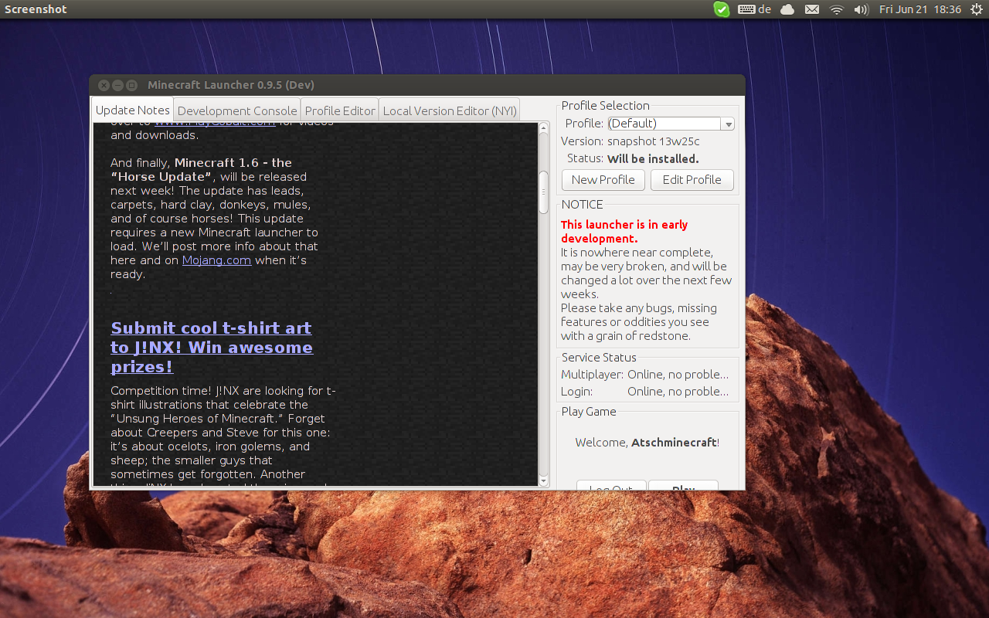Click the Edit Profile button
Image resolution: width=989 pixels, height=618 pixels.
pos(692,180)
